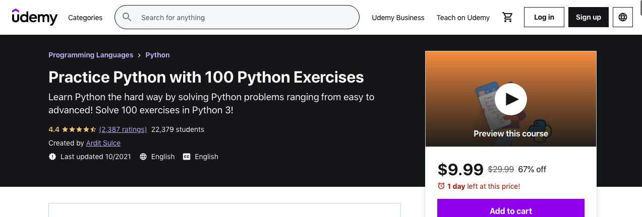Click the Log in button
The image size is (642, 217).
click(x=544, y=17)
